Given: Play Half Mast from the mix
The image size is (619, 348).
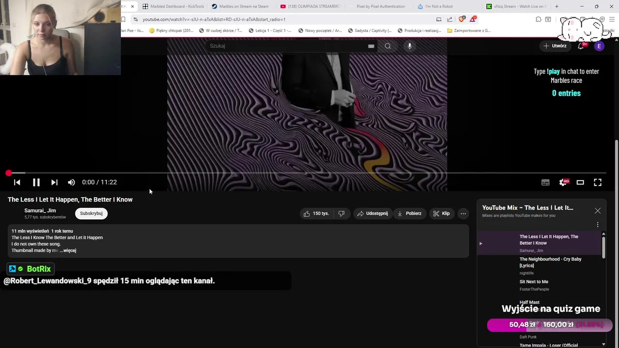Looking at the screenshot, I should click(530, 302).
